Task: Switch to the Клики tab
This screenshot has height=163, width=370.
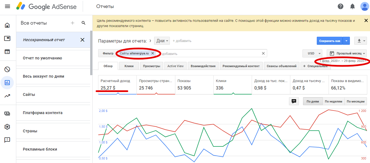Action: pyautogui.click(x=129, y=66)
